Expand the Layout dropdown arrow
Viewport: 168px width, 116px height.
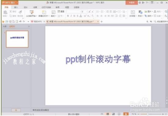56,16
